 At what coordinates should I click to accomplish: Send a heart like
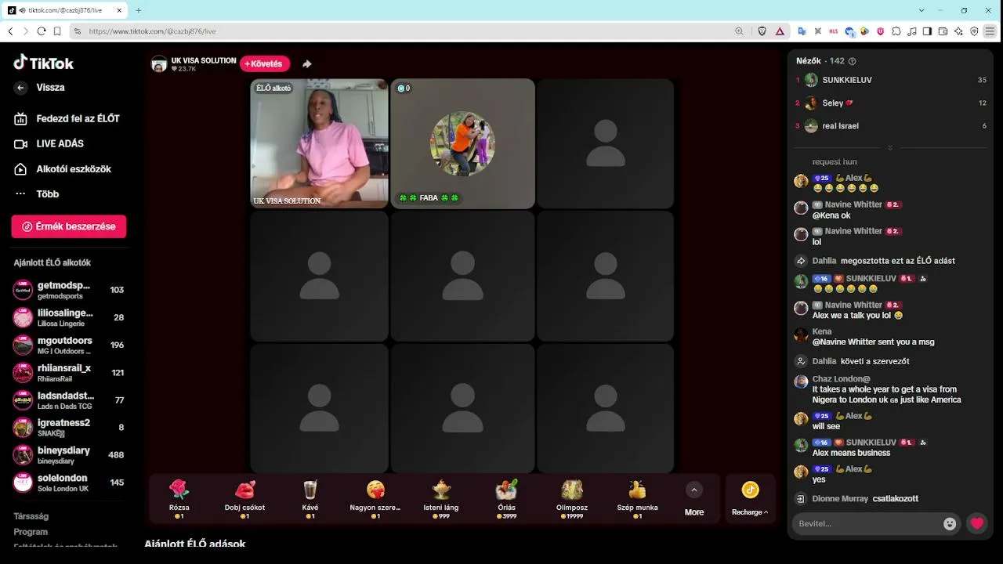pyautogui.click(x=976, y=523)
